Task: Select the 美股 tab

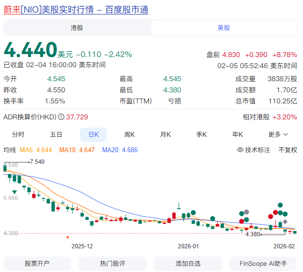Action: (224, 28)
